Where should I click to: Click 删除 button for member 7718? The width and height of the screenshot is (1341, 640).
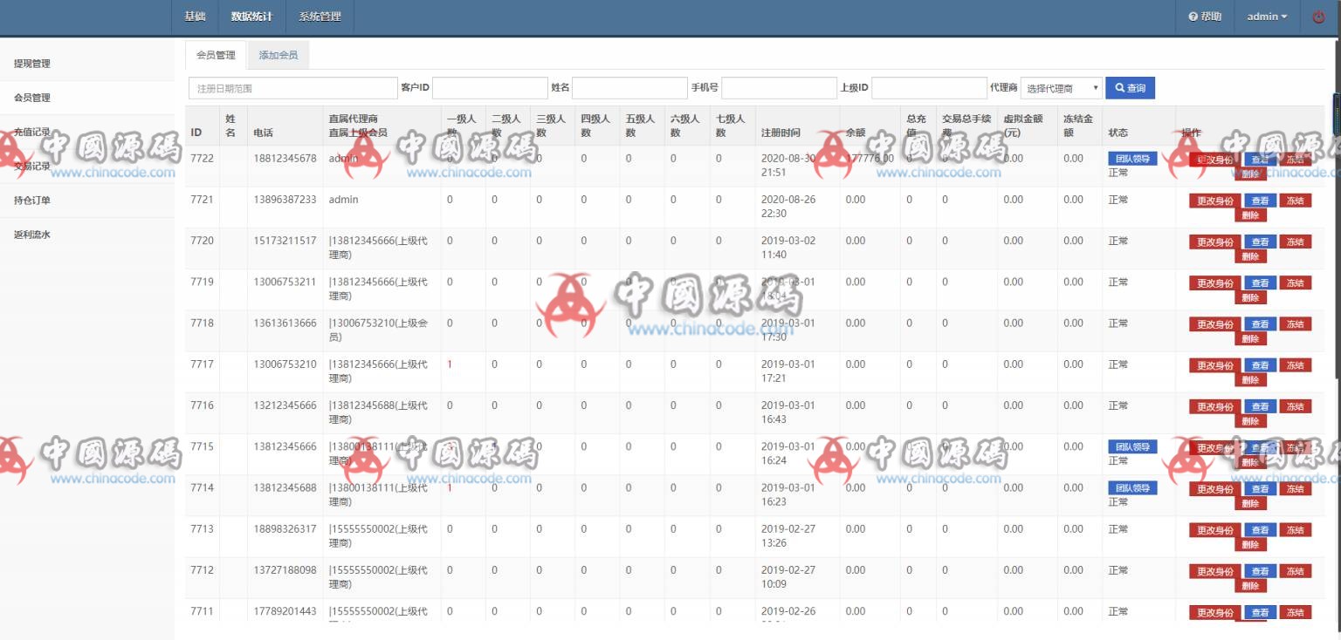coord(1249,339)
